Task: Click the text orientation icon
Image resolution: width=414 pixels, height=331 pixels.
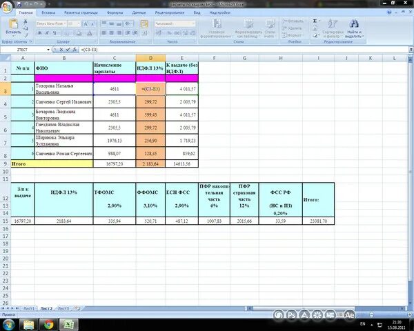Action: tap(128, 23)
